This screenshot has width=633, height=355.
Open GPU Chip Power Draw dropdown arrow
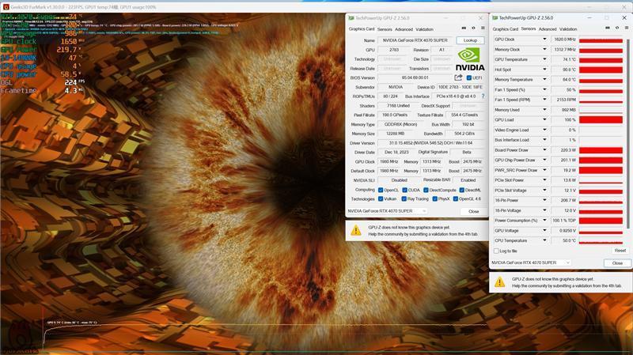[544, 161]
